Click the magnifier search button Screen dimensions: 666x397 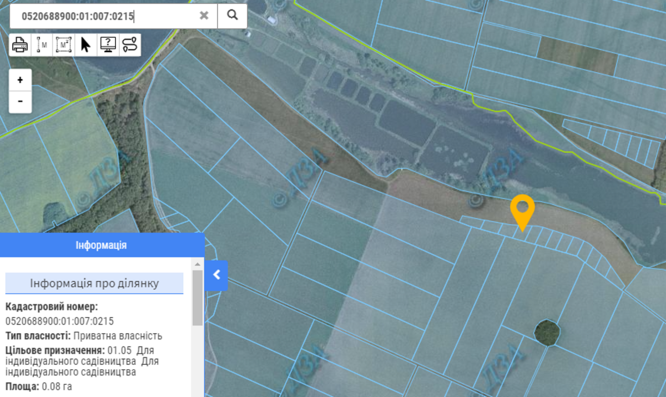pos(232,16)
